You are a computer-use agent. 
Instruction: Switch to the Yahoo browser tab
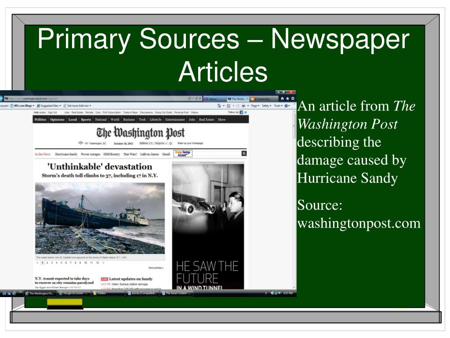214,99
